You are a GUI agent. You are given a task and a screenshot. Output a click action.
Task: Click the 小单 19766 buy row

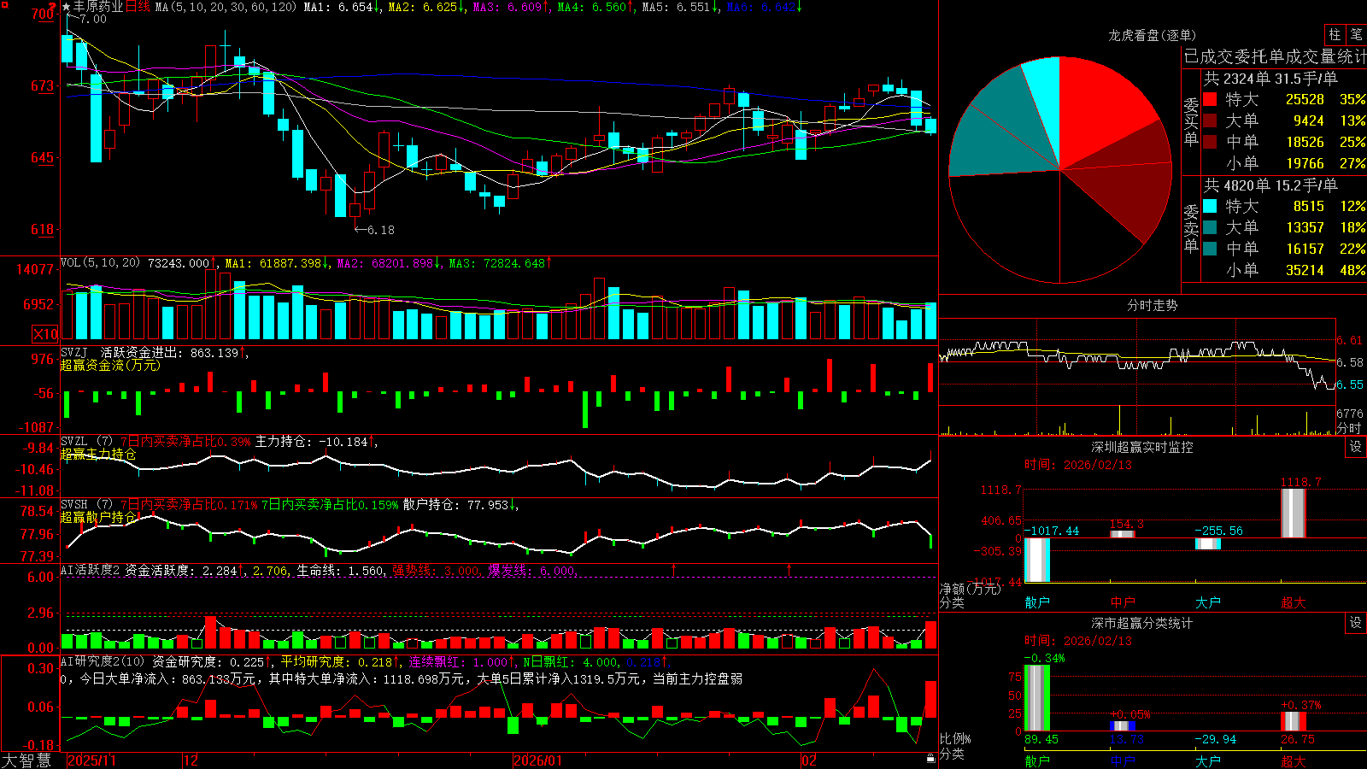1296,163
